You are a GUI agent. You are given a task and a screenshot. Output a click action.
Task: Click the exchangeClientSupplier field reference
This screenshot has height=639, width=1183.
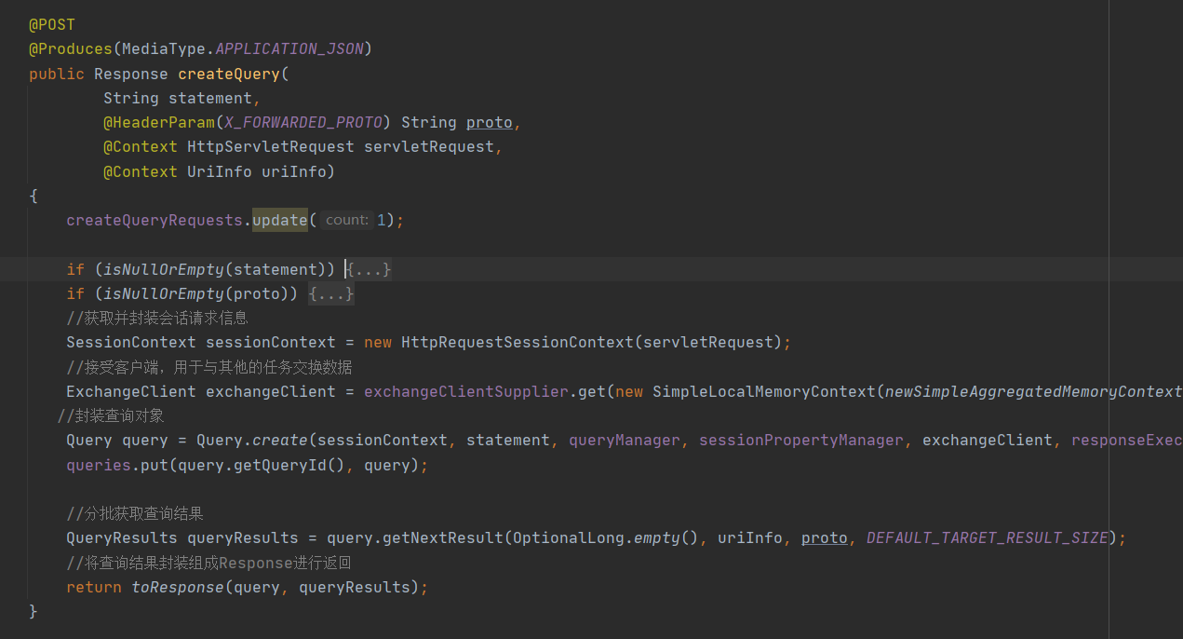[x=466, y=392]
